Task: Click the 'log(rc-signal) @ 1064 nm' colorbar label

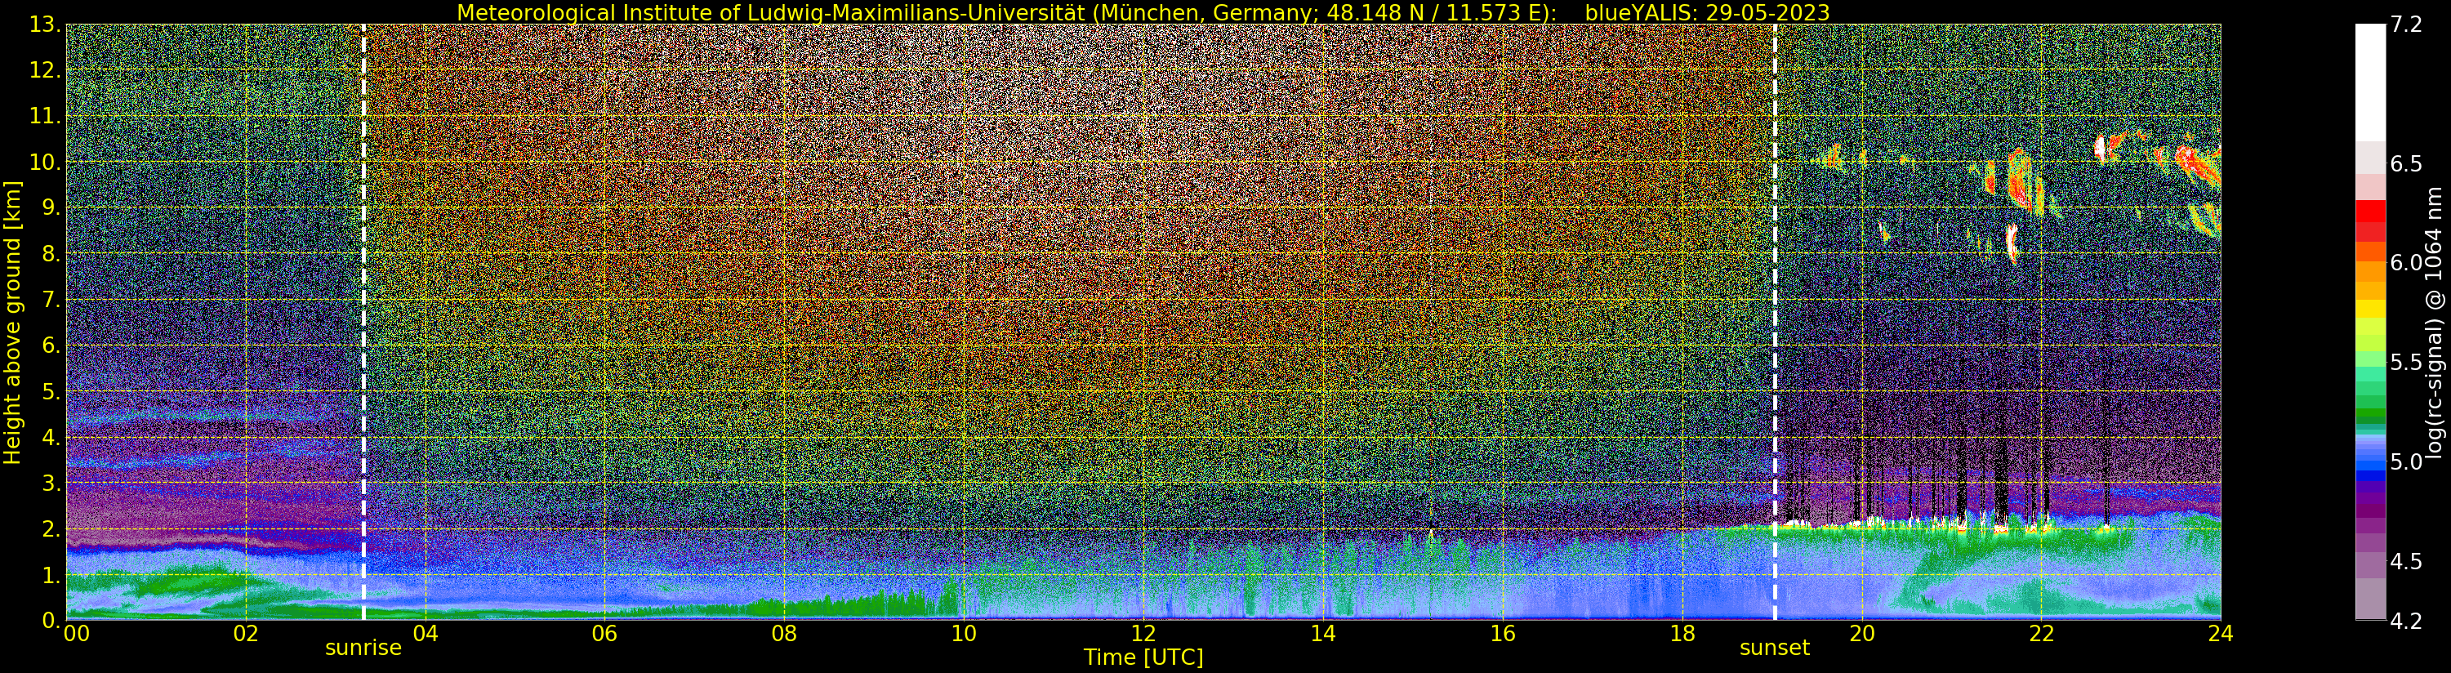Action: click(x=2434, y=323)
